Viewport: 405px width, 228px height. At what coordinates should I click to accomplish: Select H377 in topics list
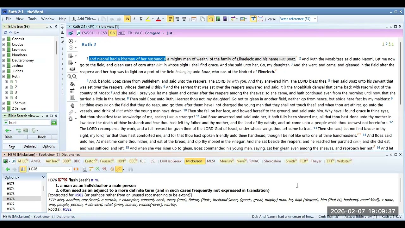click(11, 204)
